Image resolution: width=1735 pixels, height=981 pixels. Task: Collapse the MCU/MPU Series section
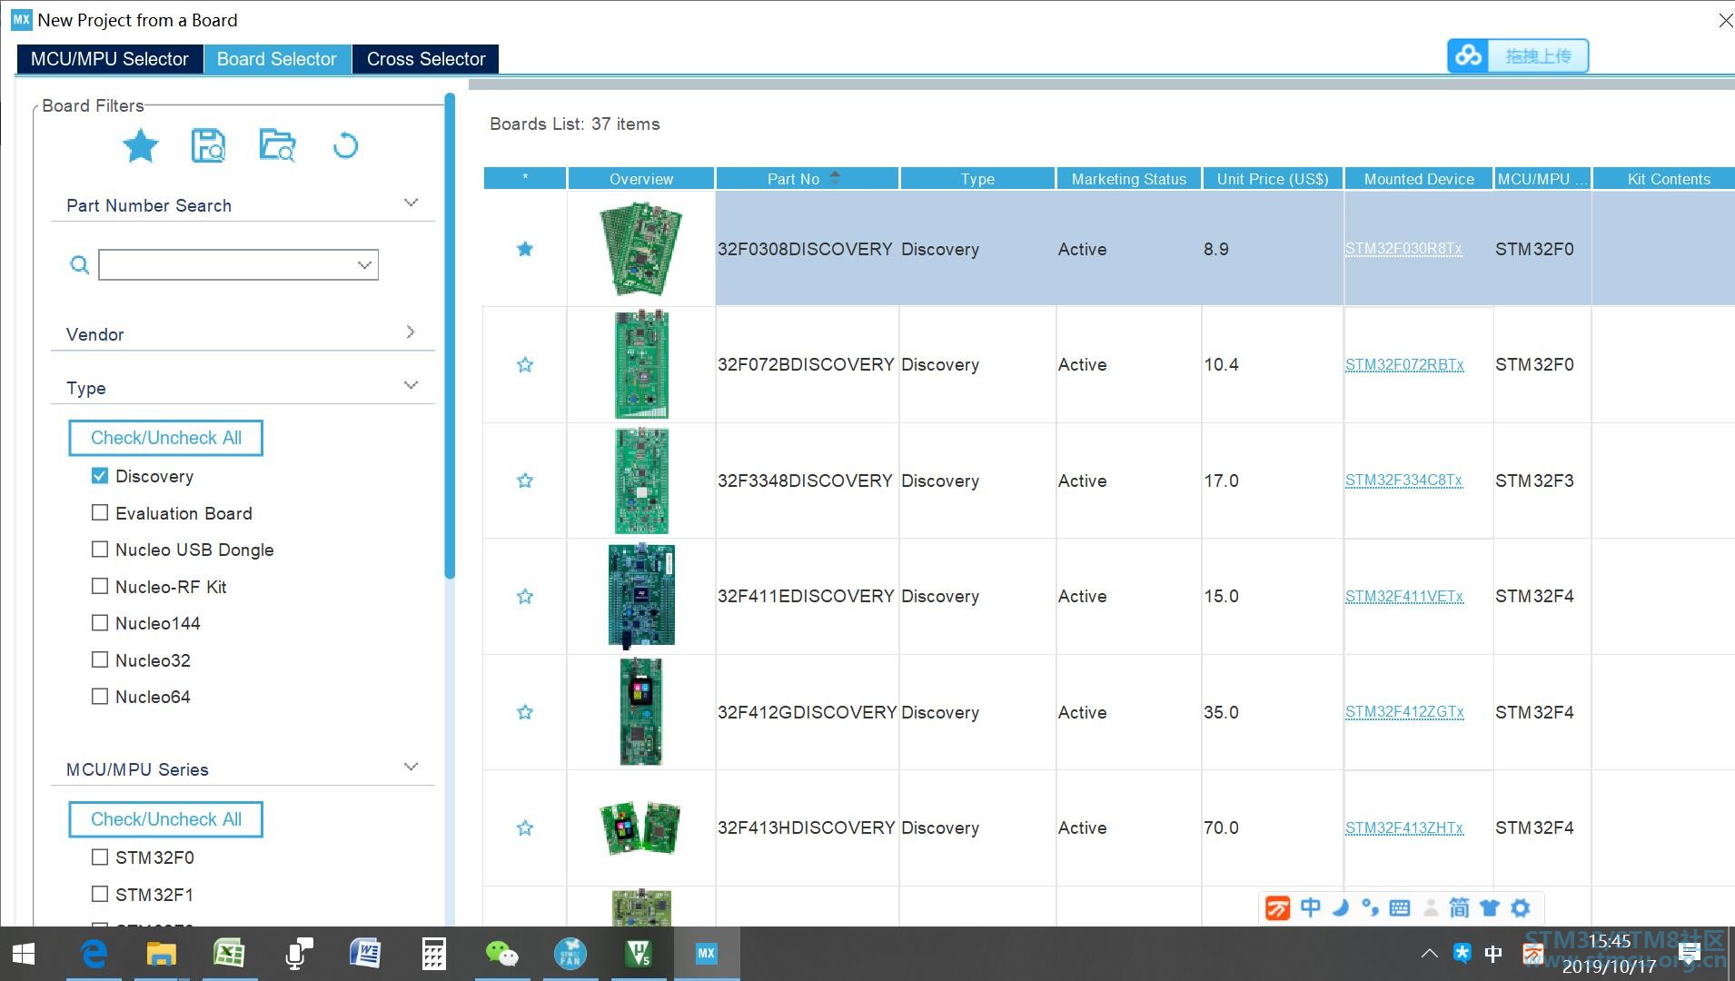pos(411,767)
